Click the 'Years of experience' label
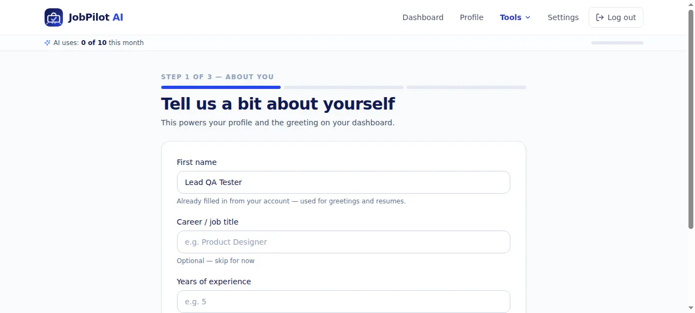This screenshot has width=695, height=313. 214,282
